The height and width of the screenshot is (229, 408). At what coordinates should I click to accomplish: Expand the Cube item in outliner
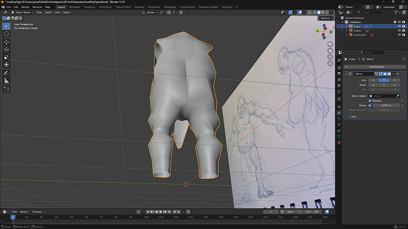[x=347, y=26]
